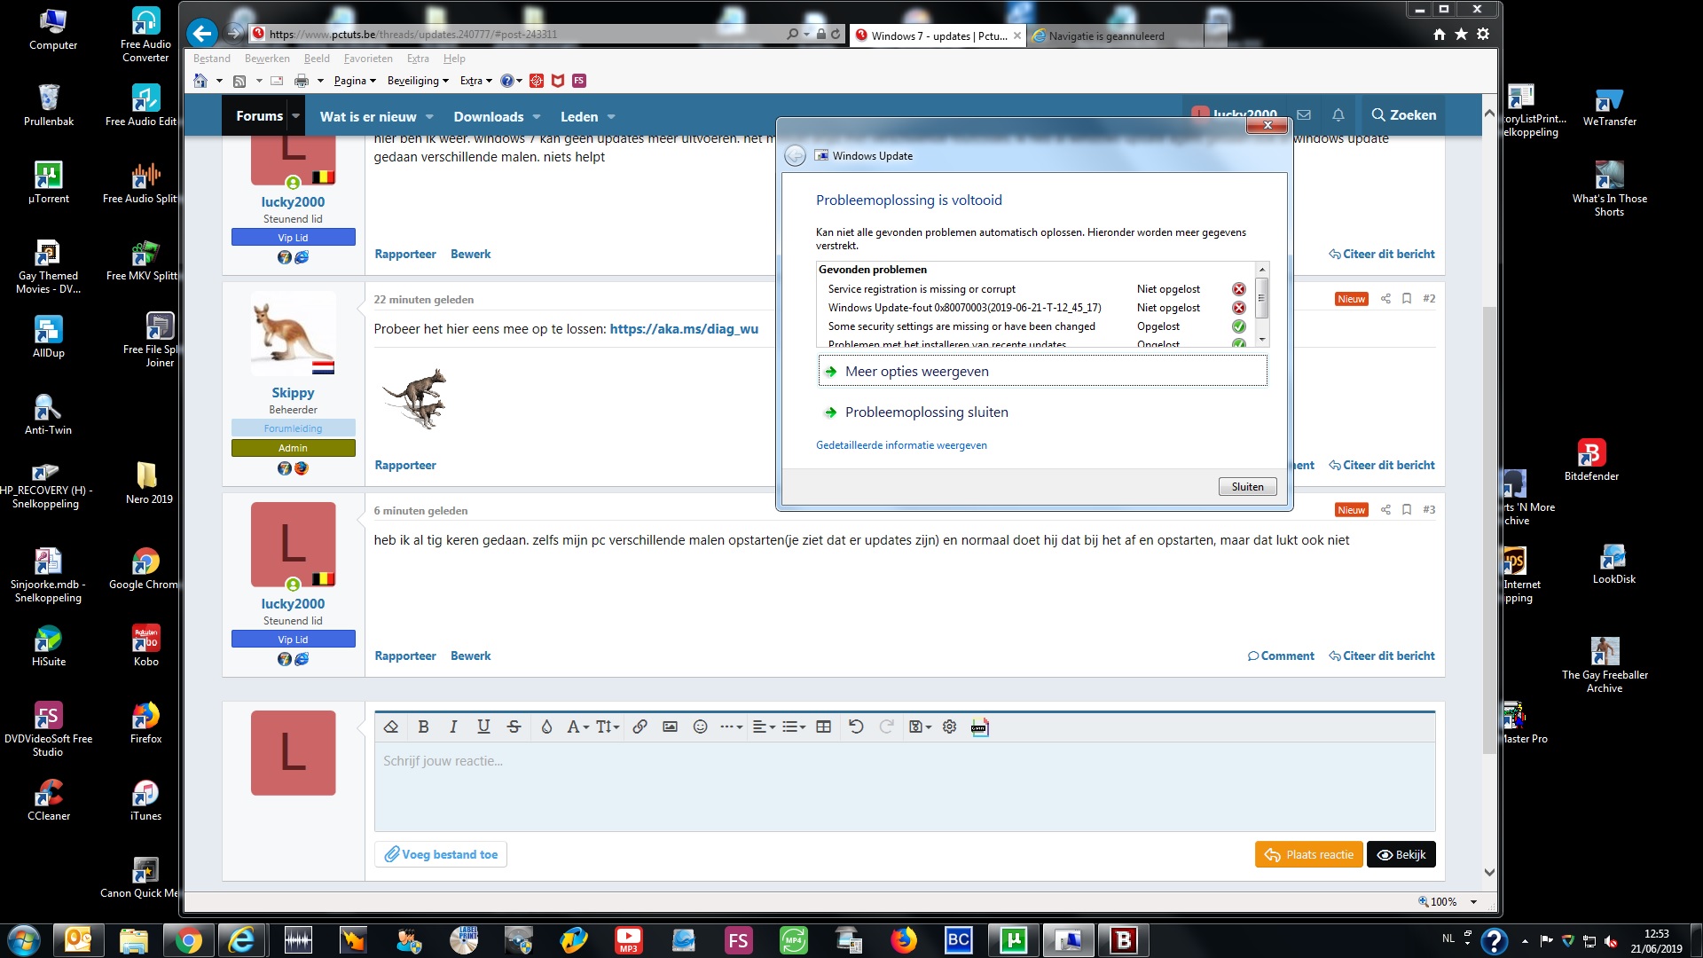Toggle italic formatting in reply editor
Screen dimensions: 1703x958
click(x=453, y=727)
